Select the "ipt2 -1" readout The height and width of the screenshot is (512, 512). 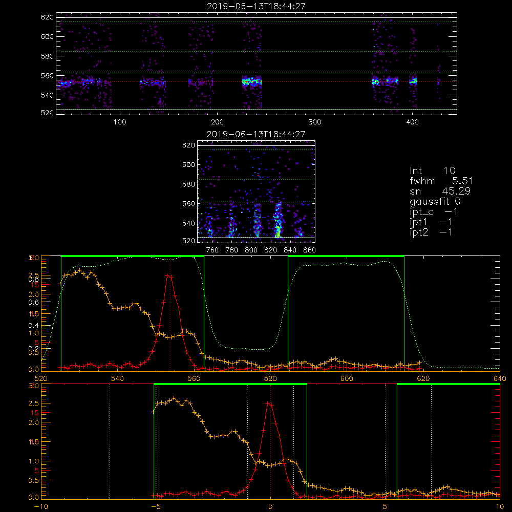pos(431,232)
